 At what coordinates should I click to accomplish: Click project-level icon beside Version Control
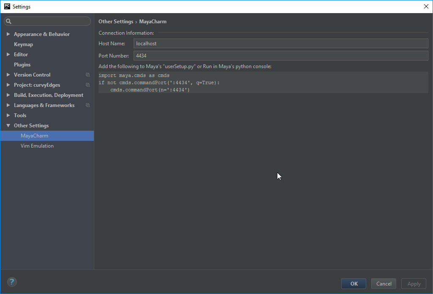pyautogui.click(x=88, y=75)
